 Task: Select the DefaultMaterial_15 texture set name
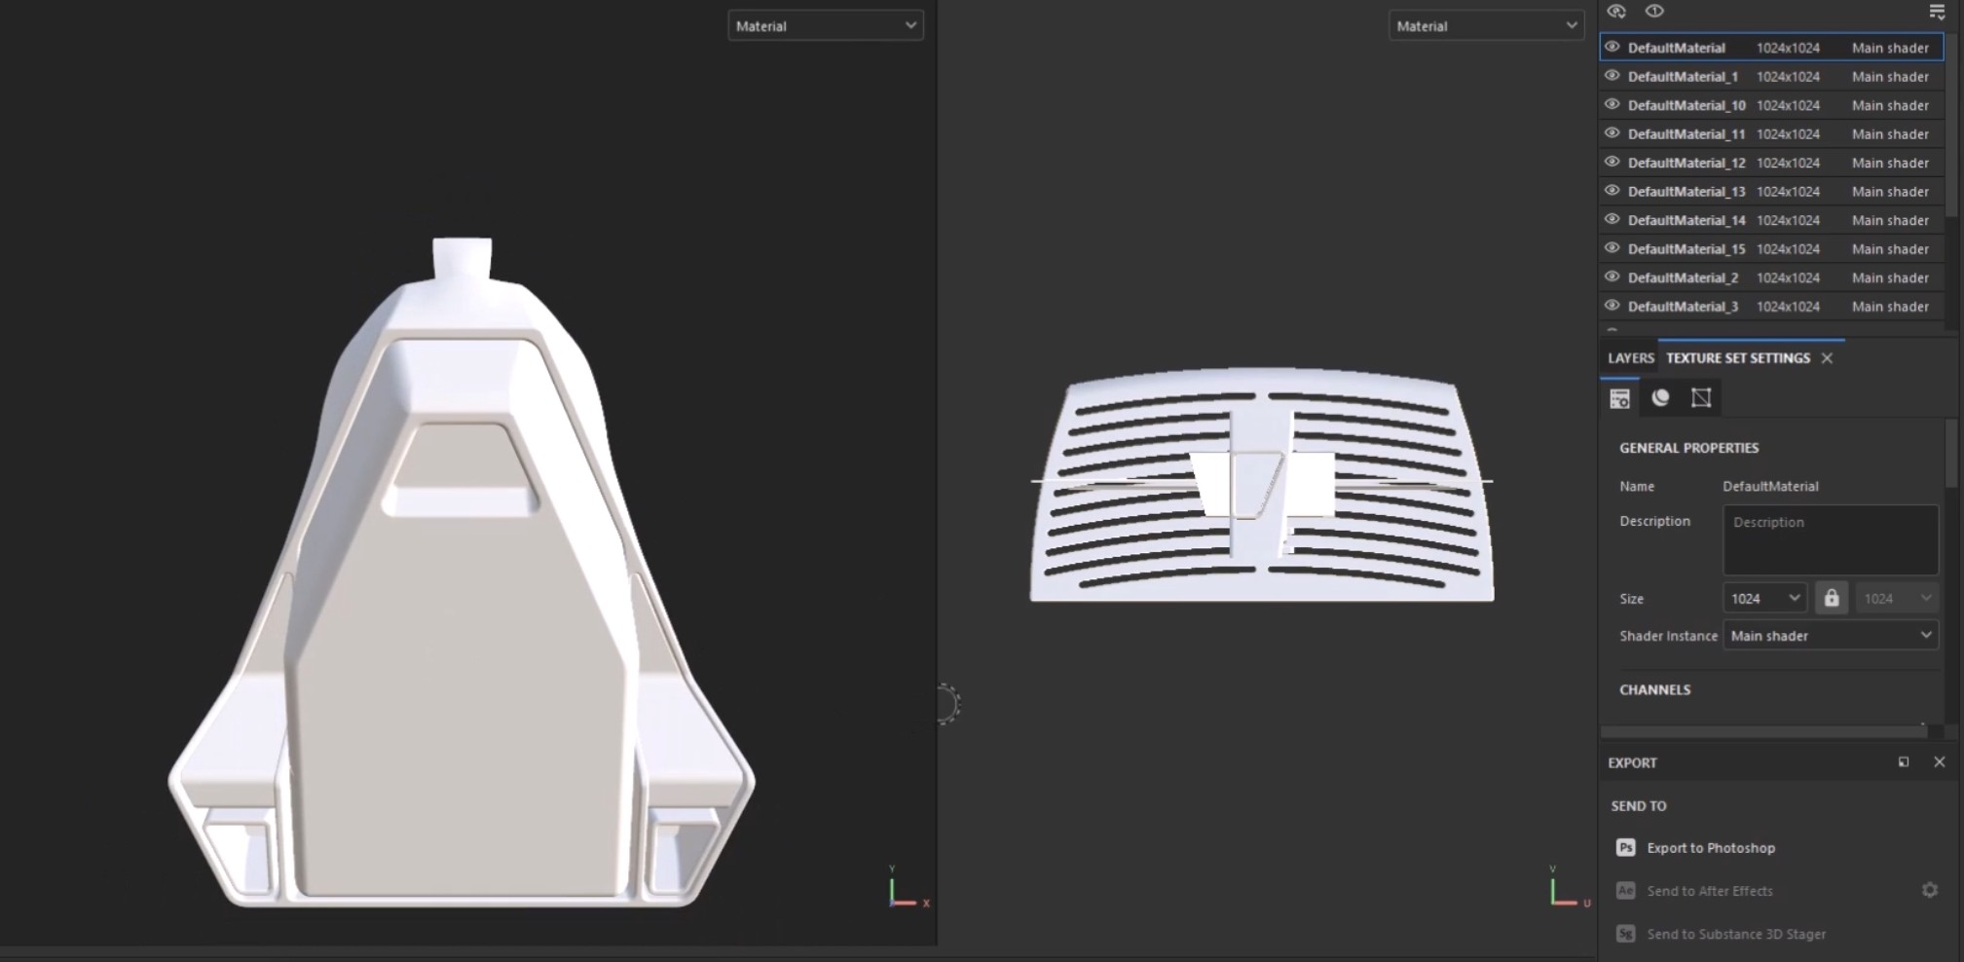[1686, 248]
